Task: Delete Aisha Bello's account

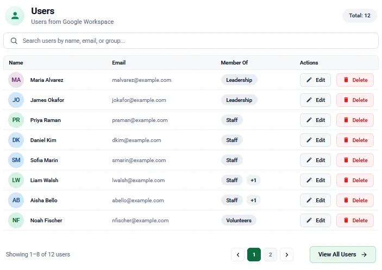Action: (355, 200)
